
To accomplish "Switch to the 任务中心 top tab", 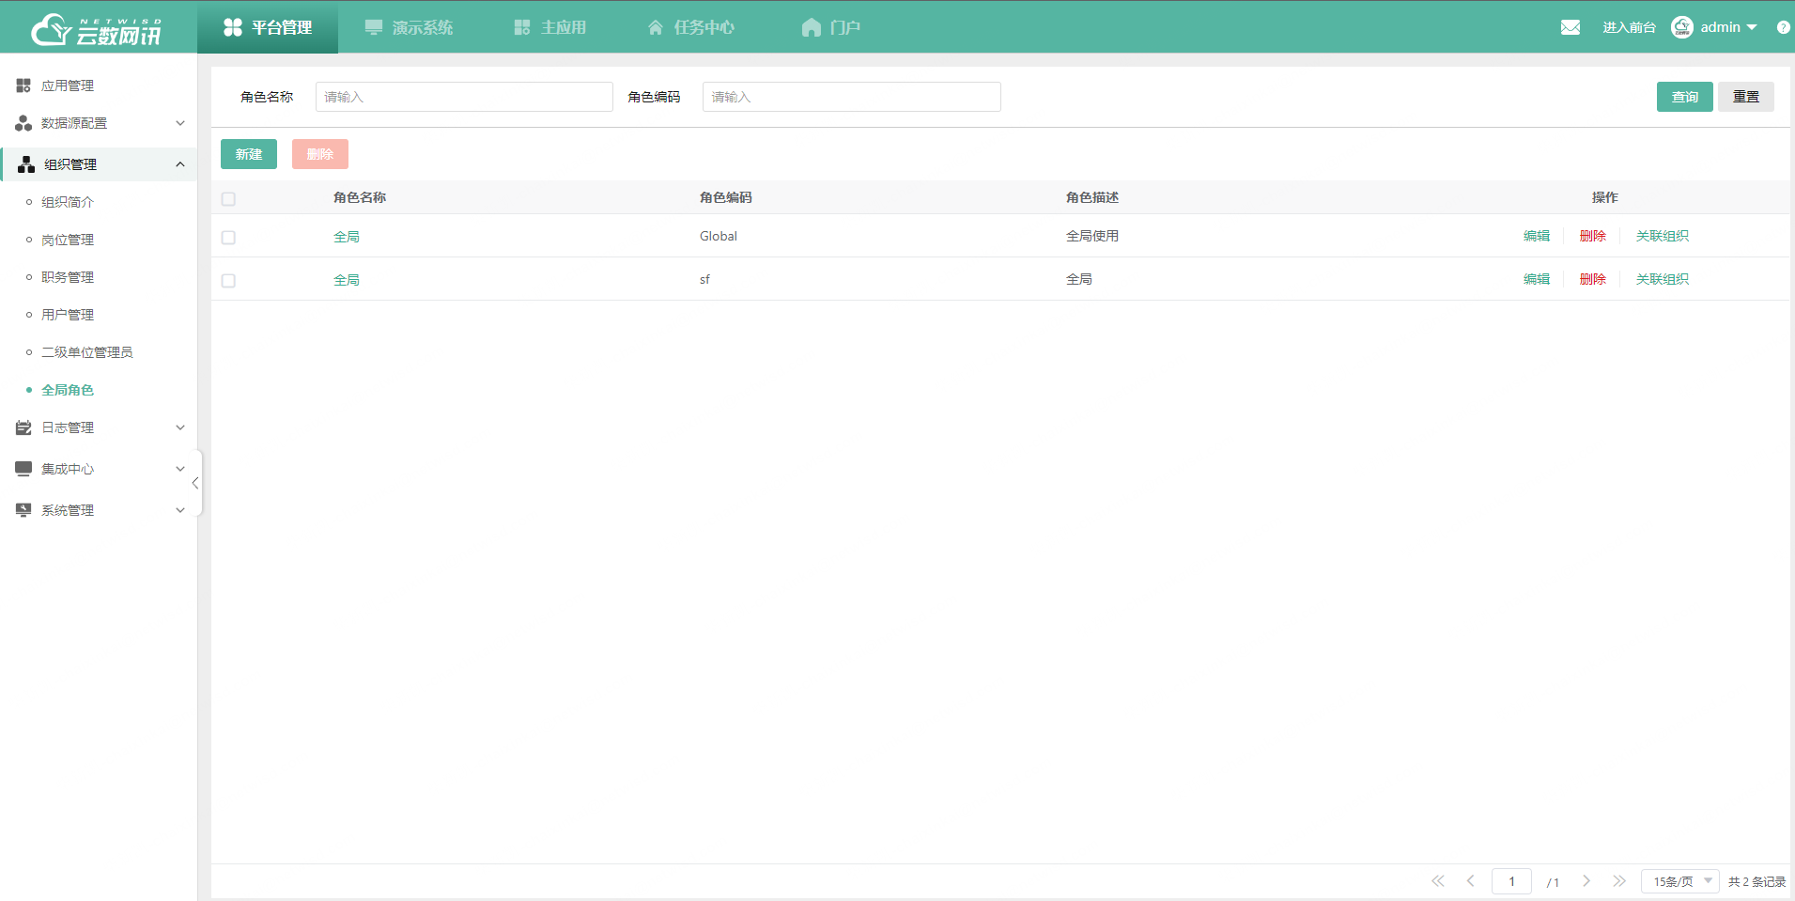I will click(691, 27).
